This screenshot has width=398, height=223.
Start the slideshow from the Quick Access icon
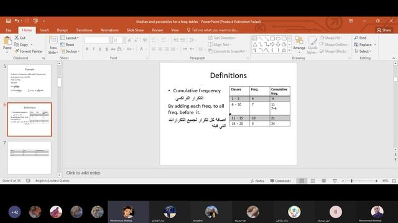[x=35, y=21]
